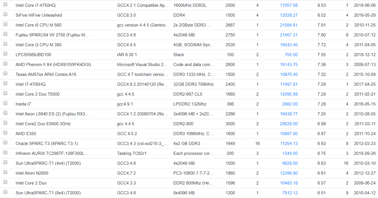Tick the Intel Core 2 Duo 1596 MHz row checkbox

(x=5, y=182)
